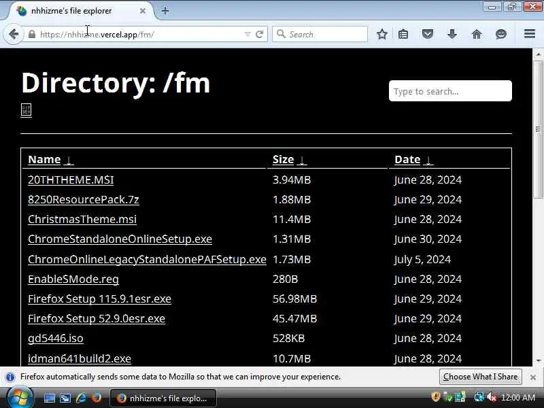Click the Type to search field
Screen dimensions: 544x408
pyautogui.click(x=450, y=91)
